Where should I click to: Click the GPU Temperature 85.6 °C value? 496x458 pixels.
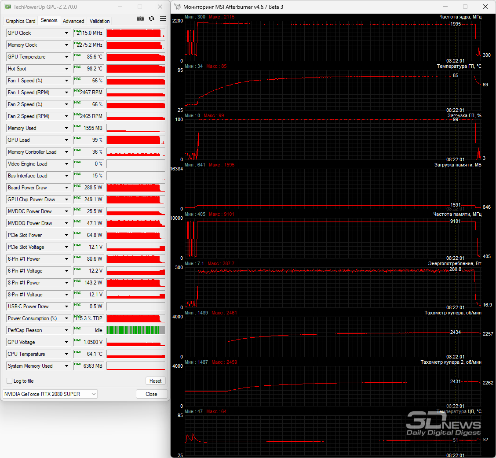point(88,57)
